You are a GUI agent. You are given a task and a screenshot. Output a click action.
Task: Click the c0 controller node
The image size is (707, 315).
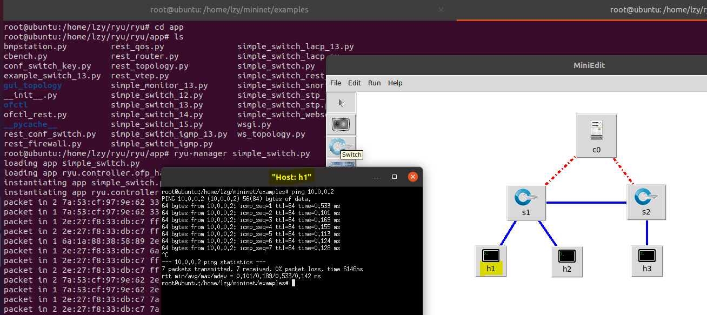coord(596,135)
